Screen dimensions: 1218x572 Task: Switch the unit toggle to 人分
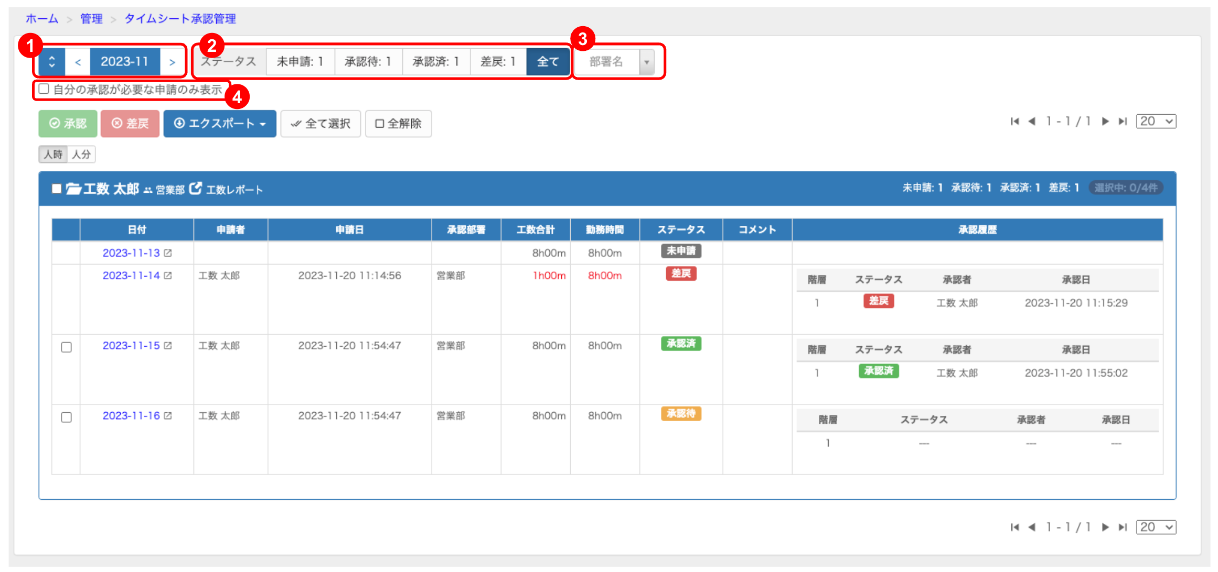81,155
